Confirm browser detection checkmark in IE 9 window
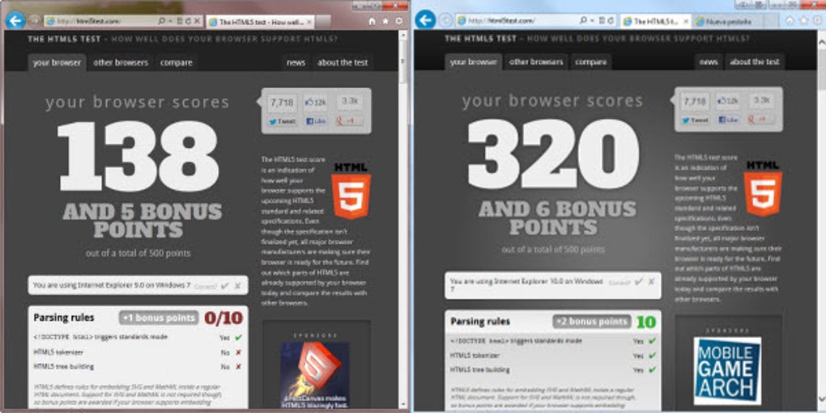826x413 pixels. pos(225,286)
